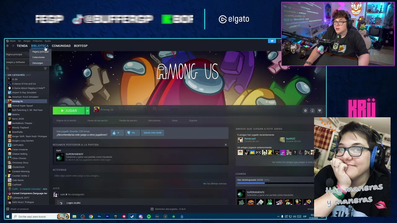Open Guías link
Viewport: 397px width, 223px height.
tap(175, 120)
